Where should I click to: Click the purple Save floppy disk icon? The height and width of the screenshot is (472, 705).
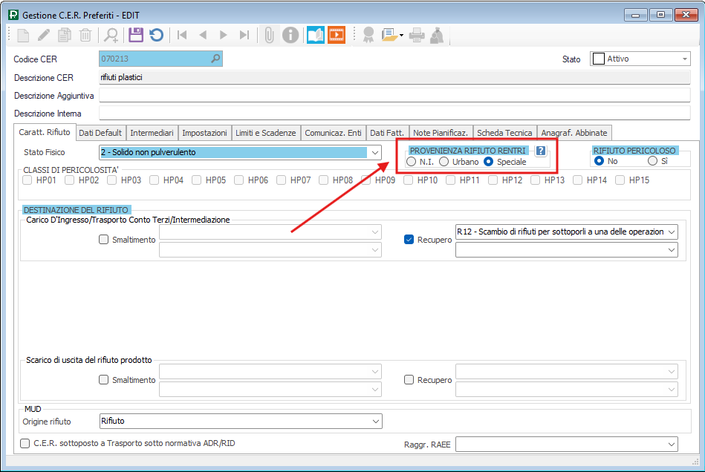pos(135,35)
